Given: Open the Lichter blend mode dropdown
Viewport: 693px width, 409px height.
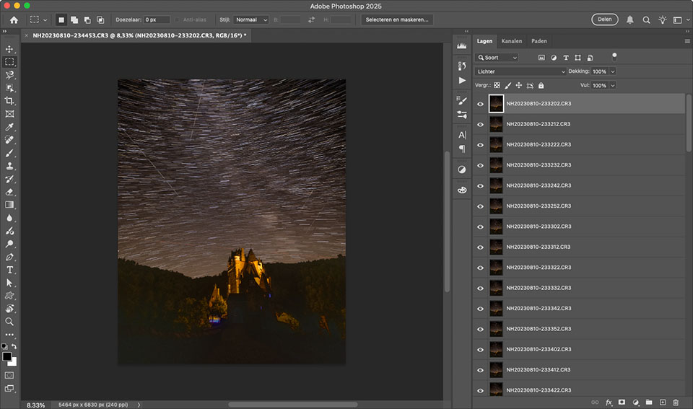Looking at the screenshot, I should tap(520, 71).
